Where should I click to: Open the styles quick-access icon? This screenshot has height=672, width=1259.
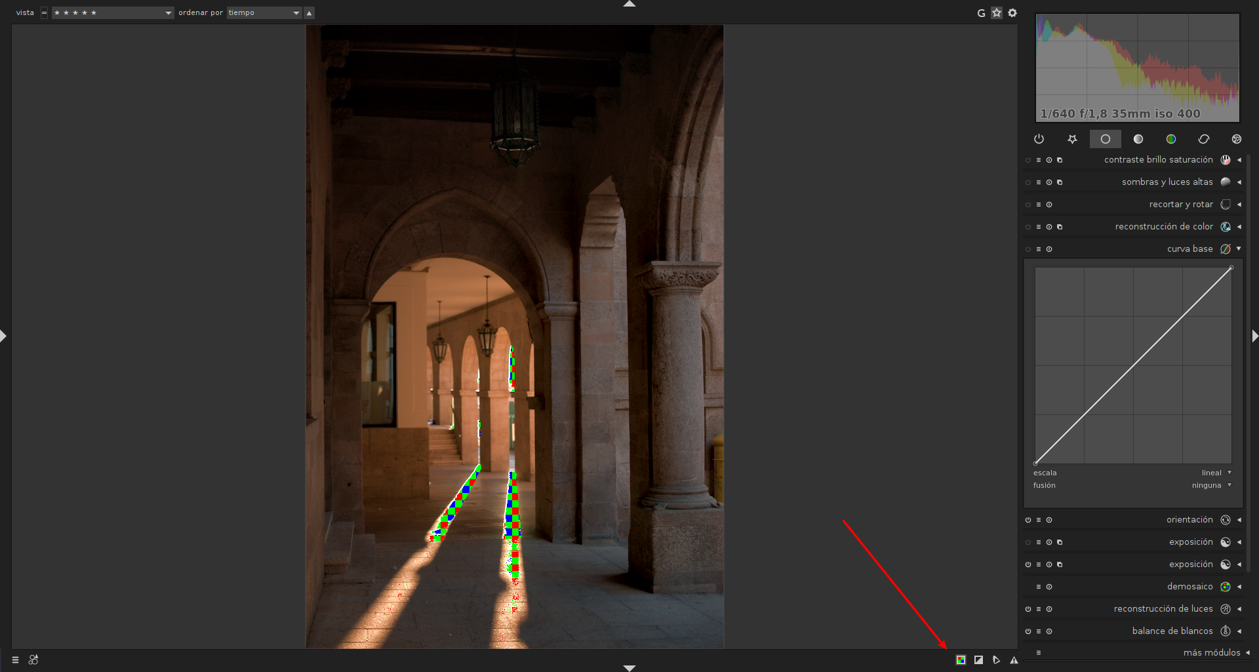[x=33, y=660]
